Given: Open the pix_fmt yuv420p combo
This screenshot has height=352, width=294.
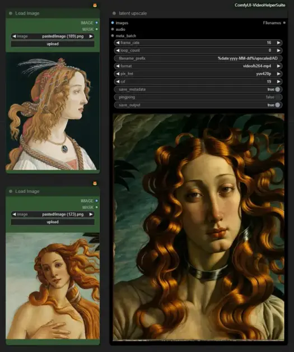Looking at the screenshot, I should (x=198, y=74).
